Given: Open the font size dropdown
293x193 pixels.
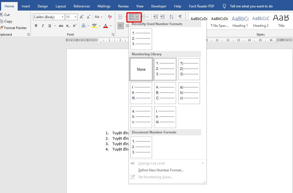Looking at the screenshot, I should click(x=75, y=17).
